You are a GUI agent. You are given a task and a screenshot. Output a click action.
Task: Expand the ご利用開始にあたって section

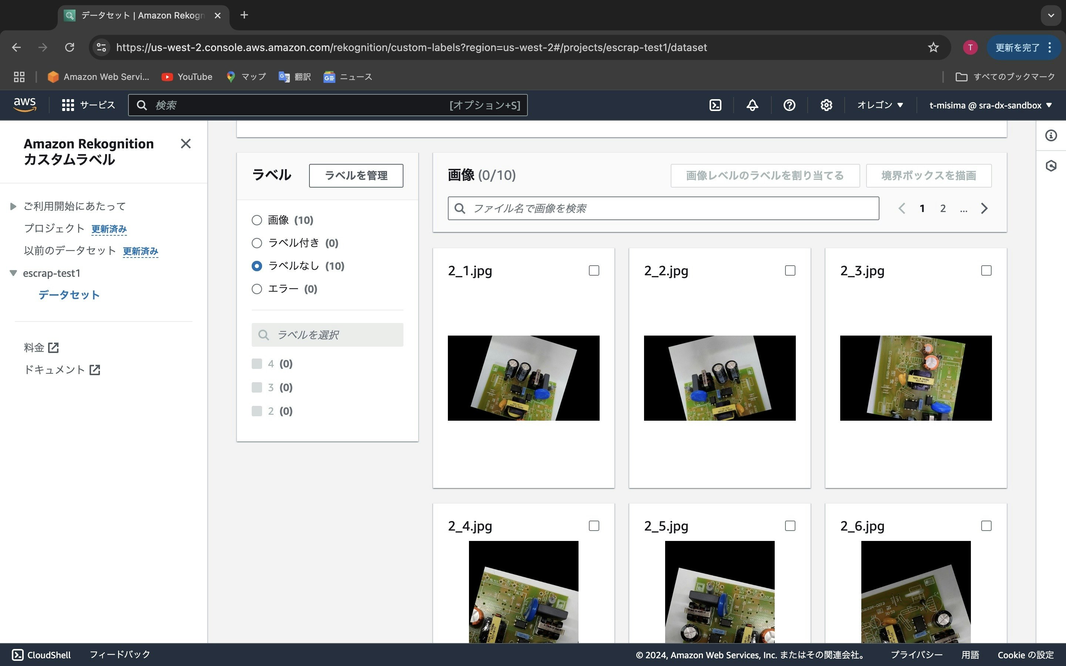tap(13, 206)
